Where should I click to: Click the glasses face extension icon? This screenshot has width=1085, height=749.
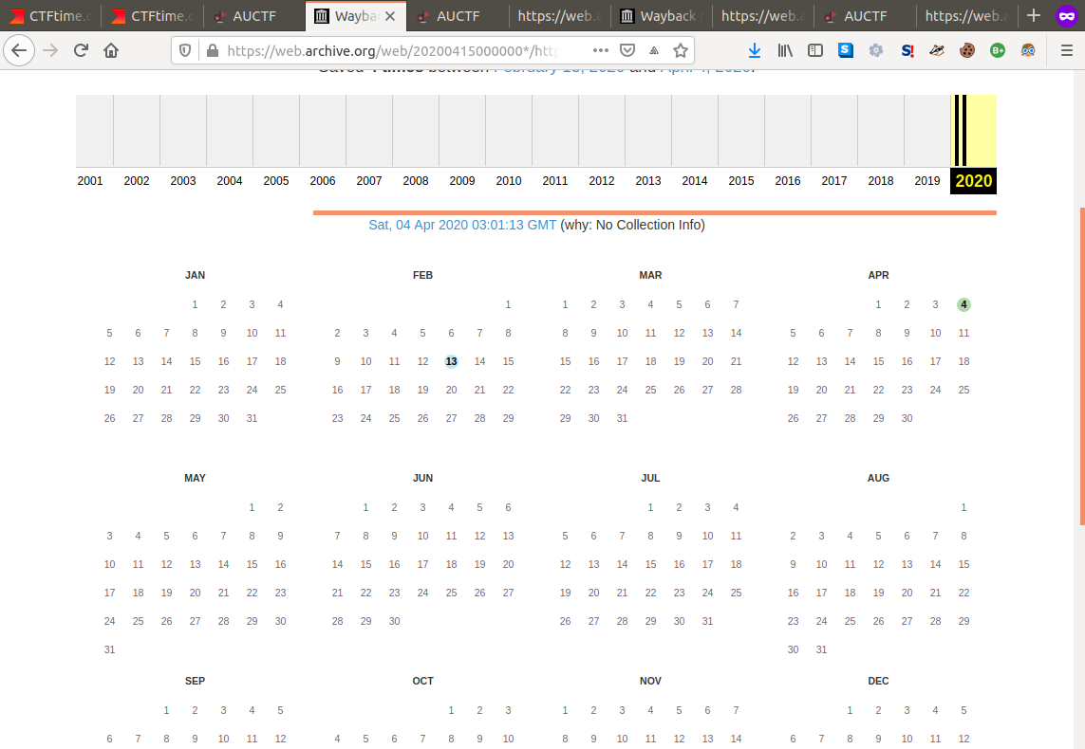click(1028, 50)
